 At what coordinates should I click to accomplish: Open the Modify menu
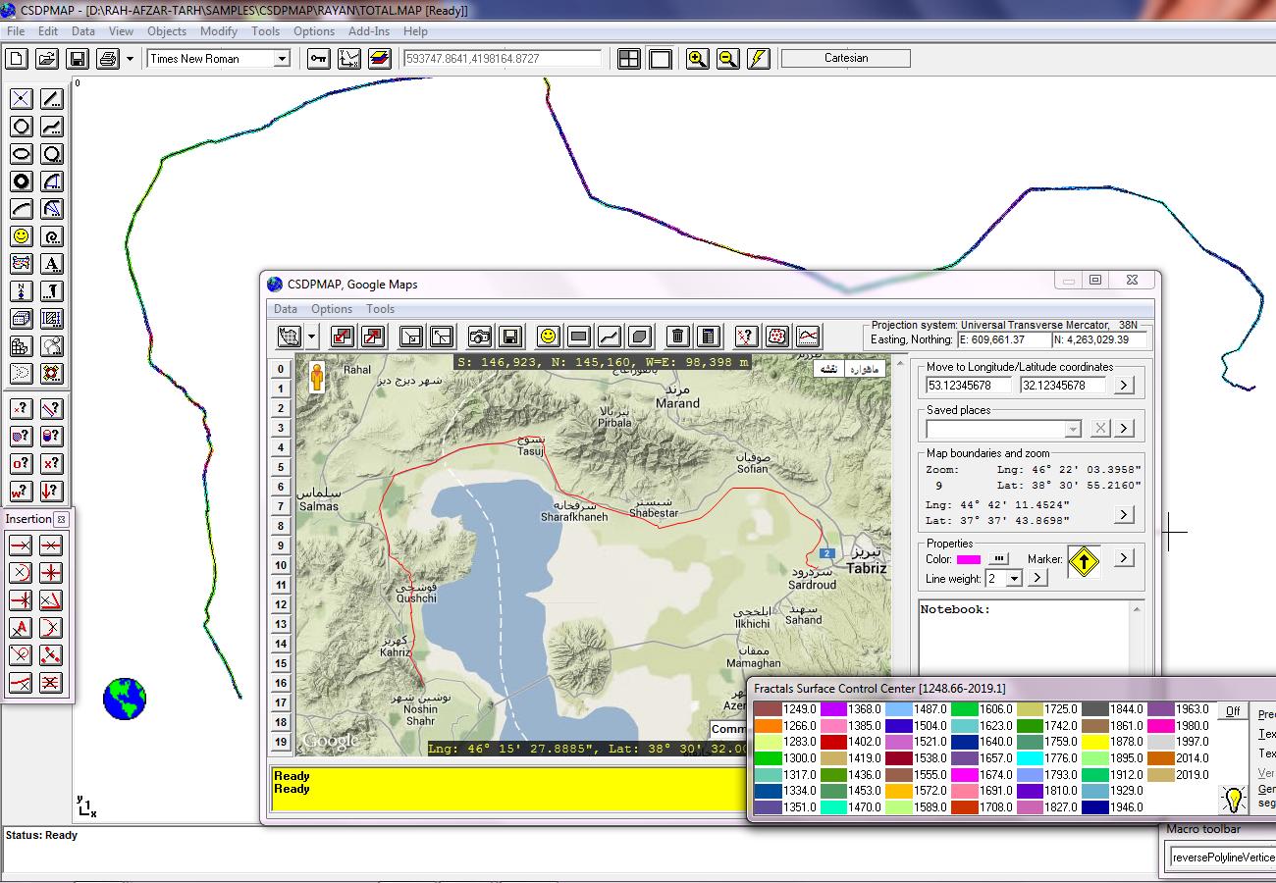tap(219, 30)
